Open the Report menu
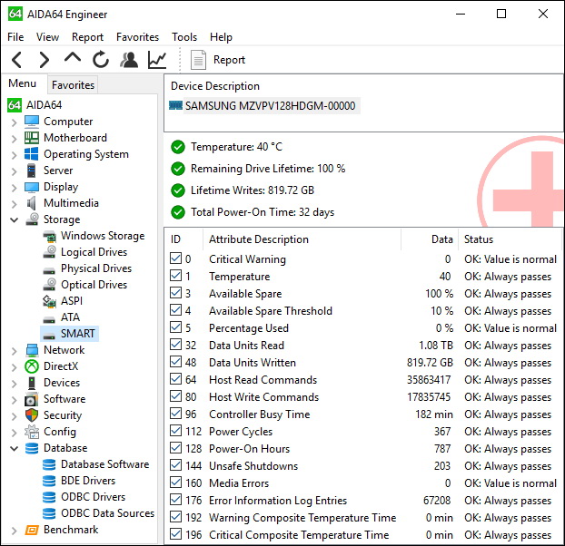The height and width of the screenshot is (546, 565). click(x=87, y=37)
